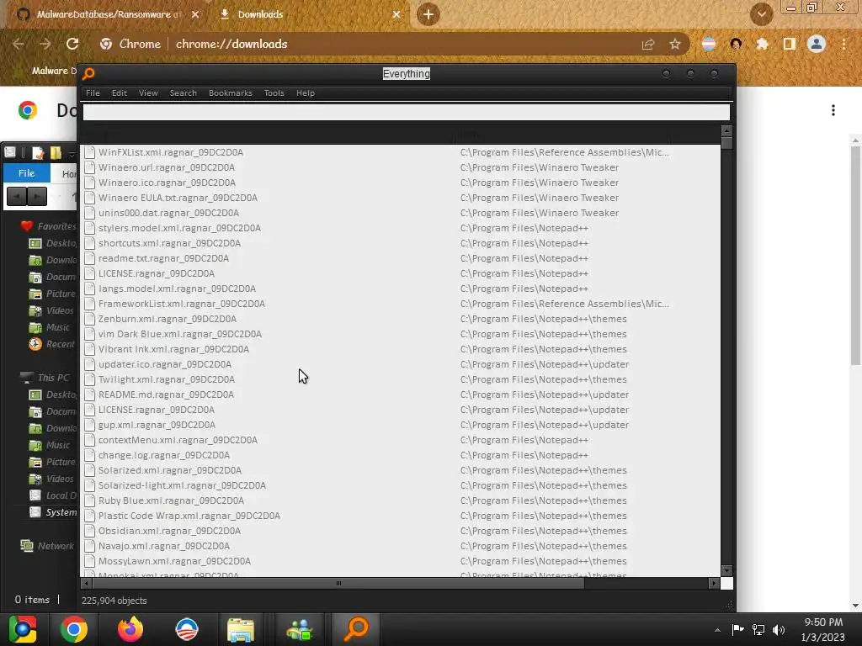Click the Start button on taskbar

pos(23,629)
